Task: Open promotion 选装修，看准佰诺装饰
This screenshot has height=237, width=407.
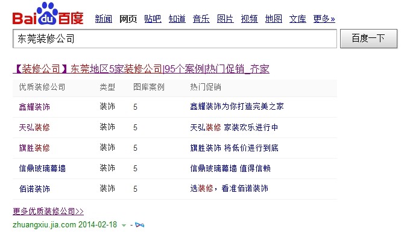Action: tap(229, 189)
